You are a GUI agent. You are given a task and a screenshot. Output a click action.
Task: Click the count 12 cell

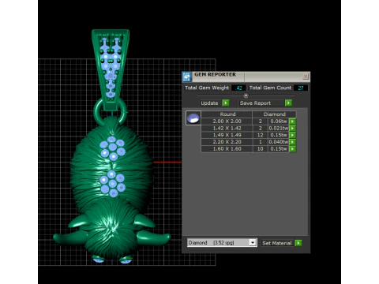click(261, 135)
